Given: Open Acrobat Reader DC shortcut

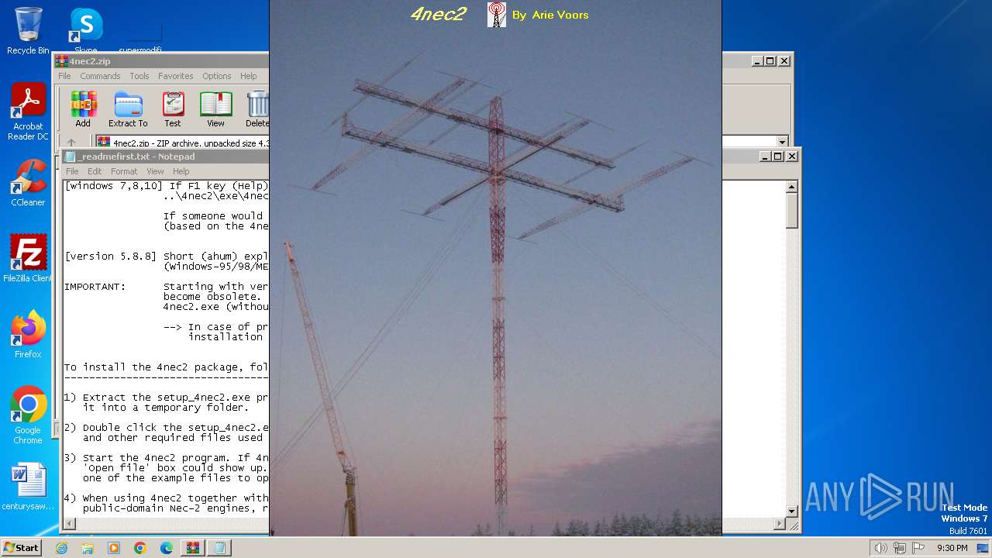Looking at the screenshot, I should pos(28,112).
